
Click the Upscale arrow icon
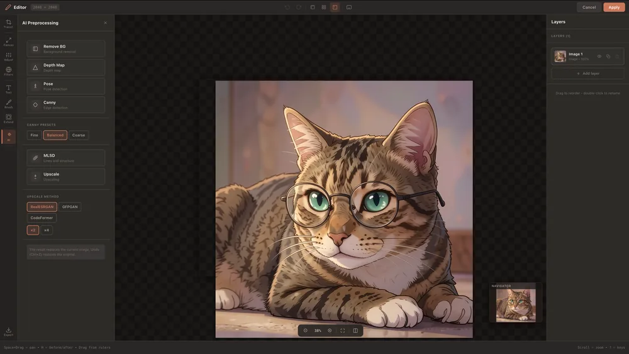35,177
